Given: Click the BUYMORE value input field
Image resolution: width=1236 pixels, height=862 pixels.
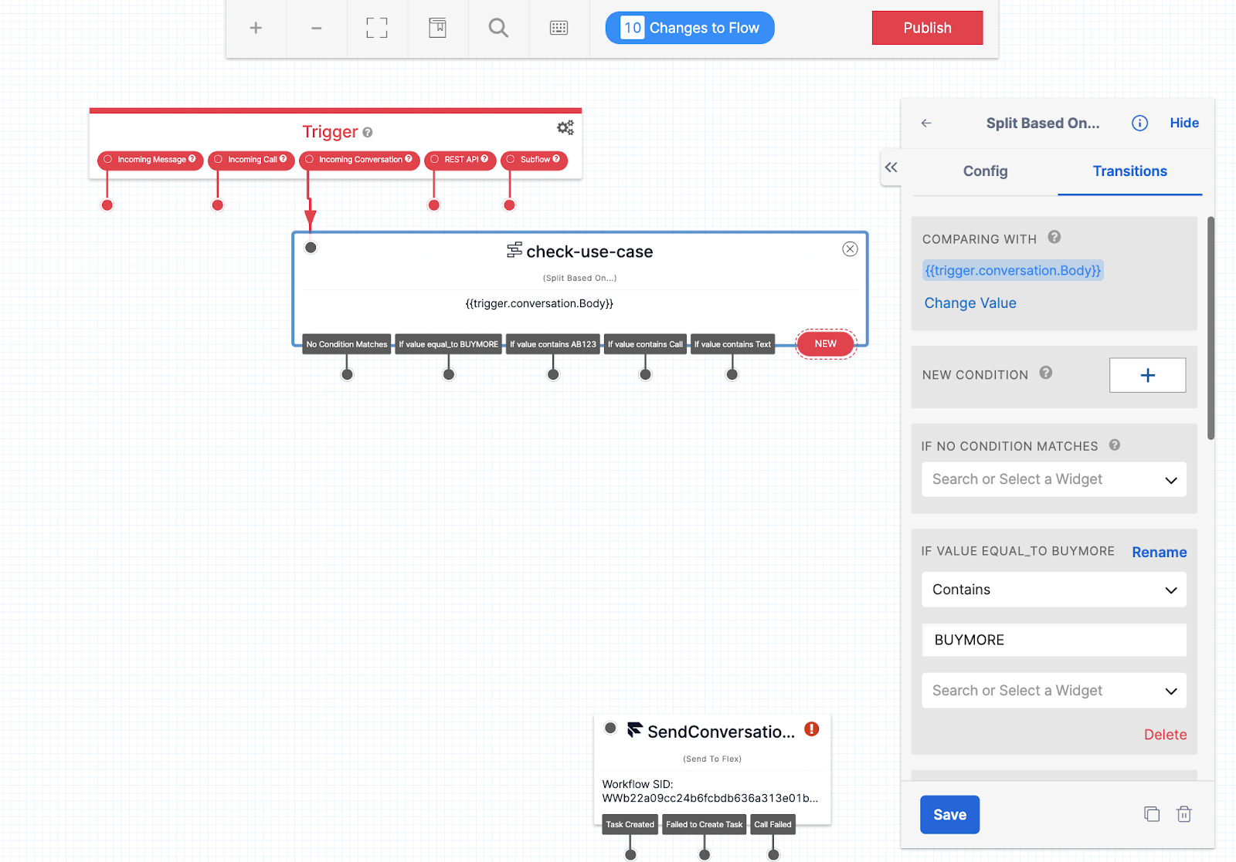Looking at the screenshot, I should tap(1054, 640).
